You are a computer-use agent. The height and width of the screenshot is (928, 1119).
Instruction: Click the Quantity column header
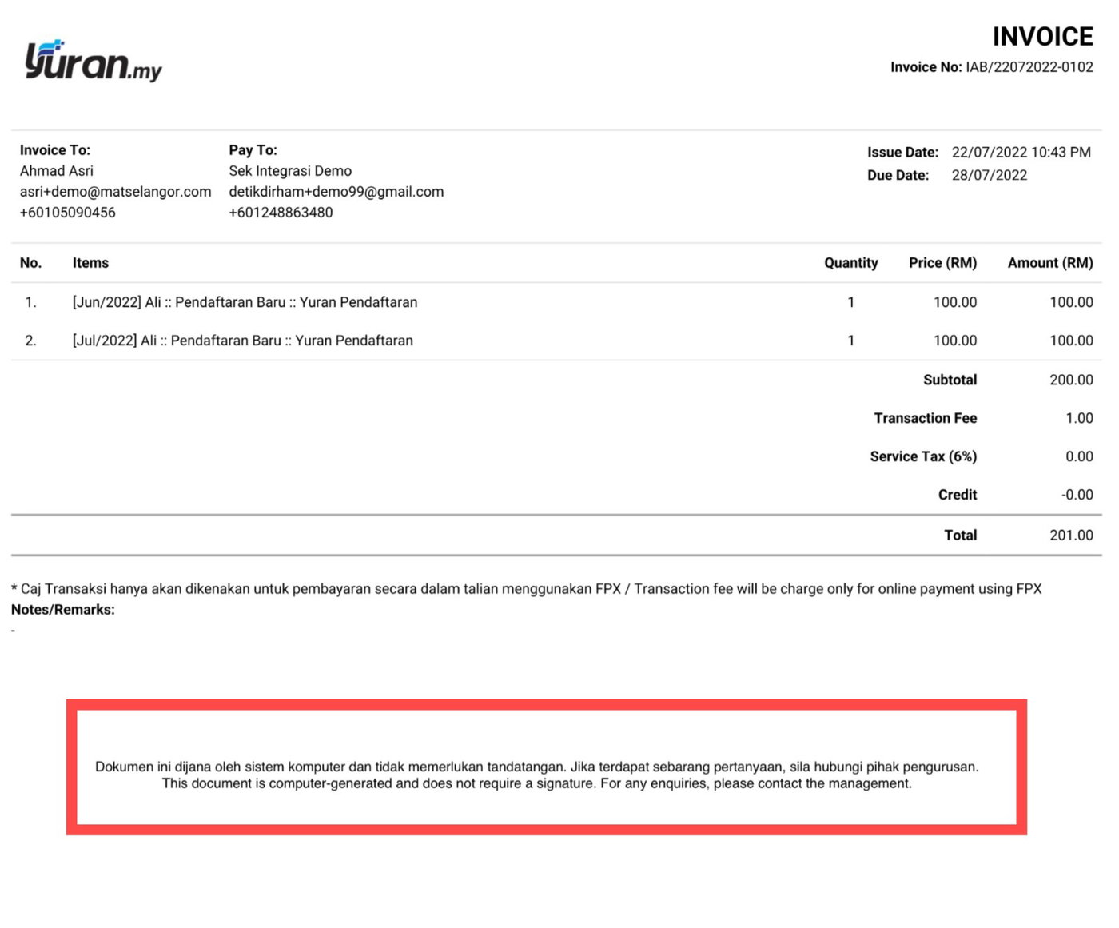click(851, 263)
